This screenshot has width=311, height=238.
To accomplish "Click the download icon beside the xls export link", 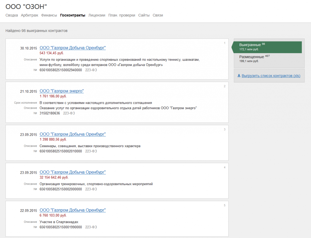I will (239, 75).
